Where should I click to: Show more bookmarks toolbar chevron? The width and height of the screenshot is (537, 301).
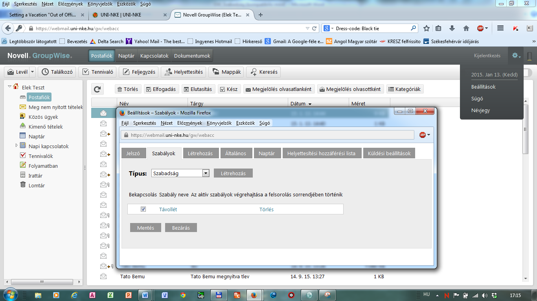[533, 41]
